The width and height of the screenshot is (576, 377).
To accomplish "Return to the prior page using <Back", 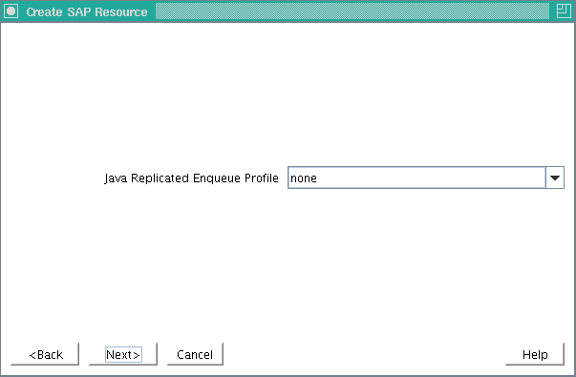I will click(45, 354).
